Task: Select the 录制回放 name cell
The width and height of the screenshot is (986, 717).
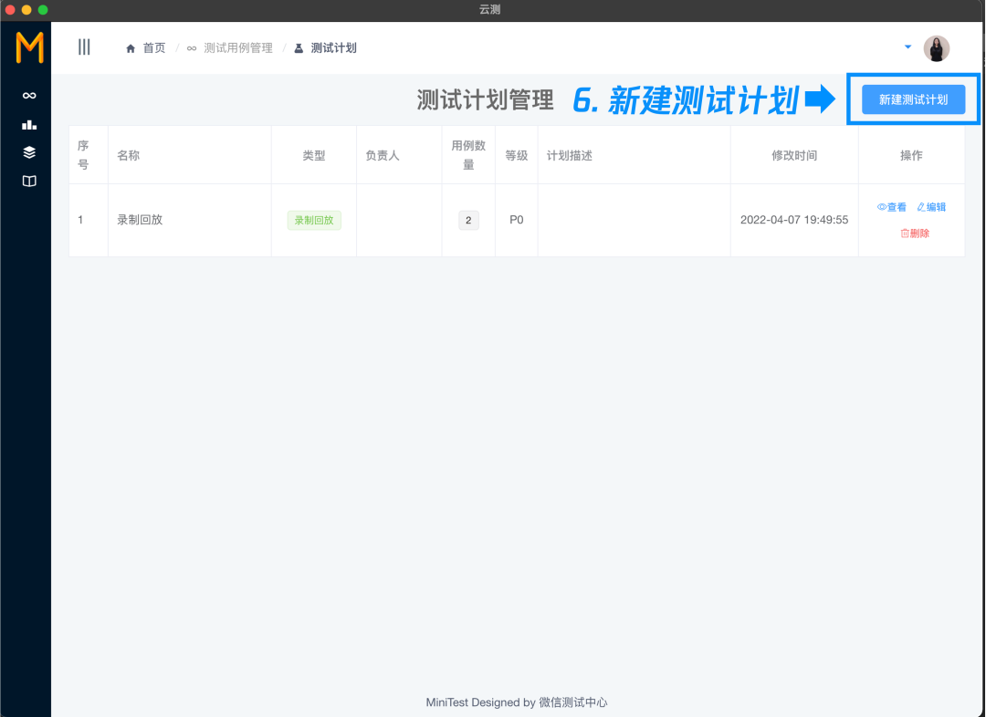Action: point(190,220)
